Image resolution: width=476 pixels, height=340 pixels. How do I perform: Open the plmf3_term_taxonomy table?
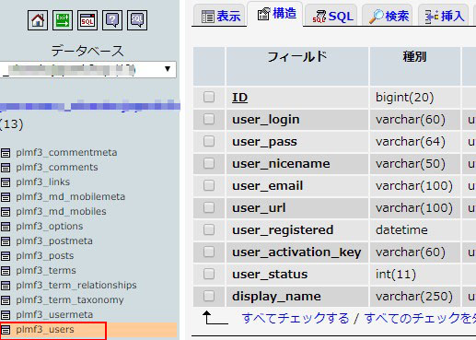[x=70, y=300]
